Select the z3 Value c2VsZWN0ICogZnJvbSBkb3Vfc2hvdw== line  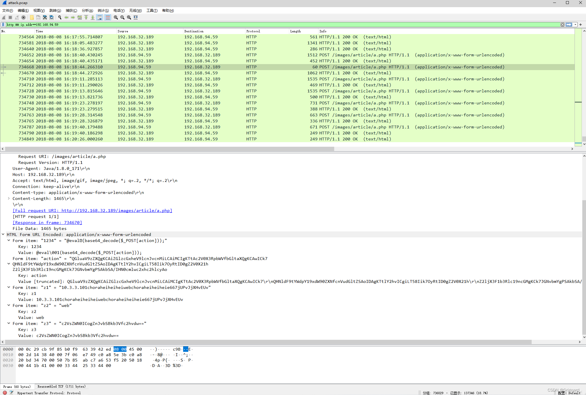[68, 336]
